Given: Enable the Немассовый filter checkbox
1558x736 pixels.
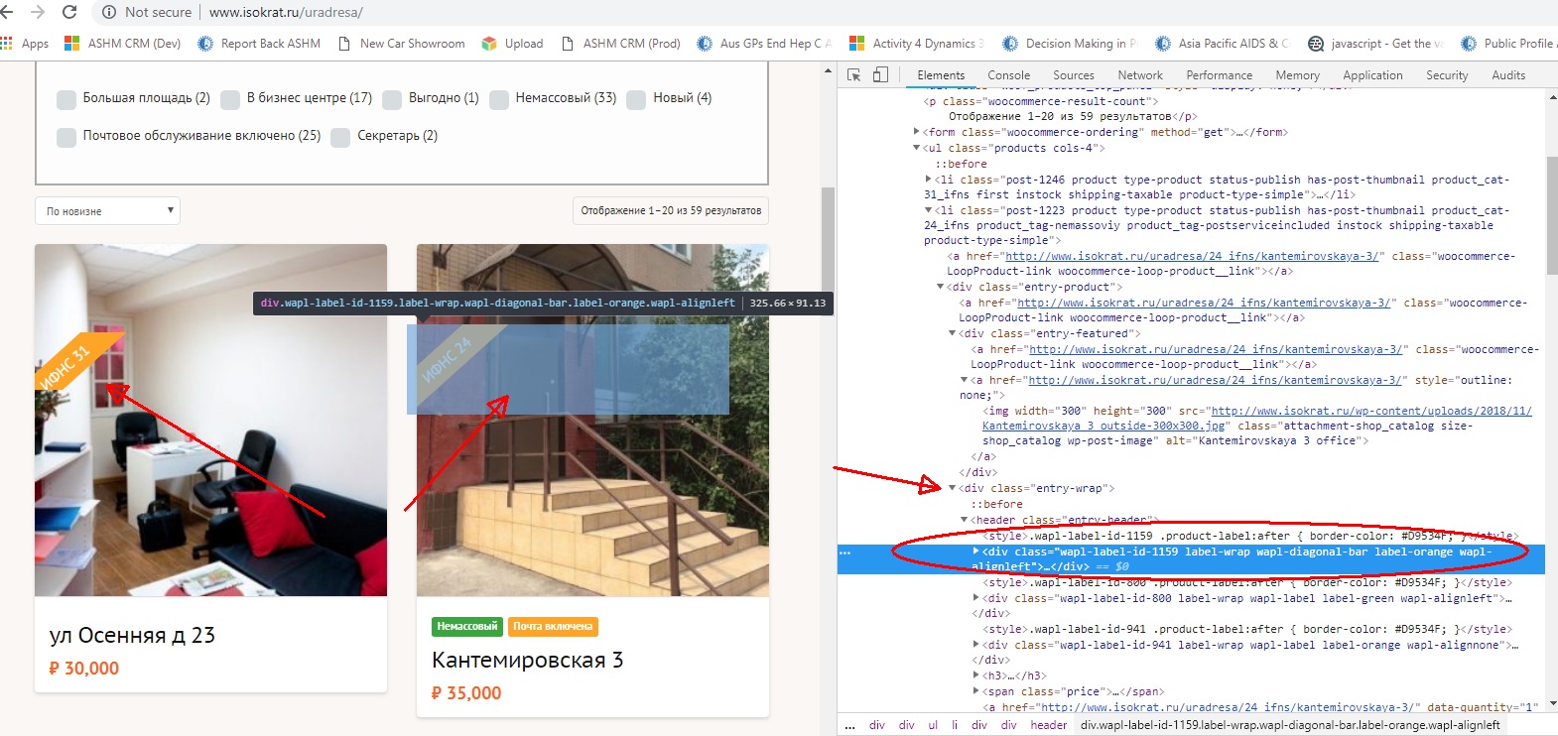Looking at the screenshot, I should (x=499, y=99).
